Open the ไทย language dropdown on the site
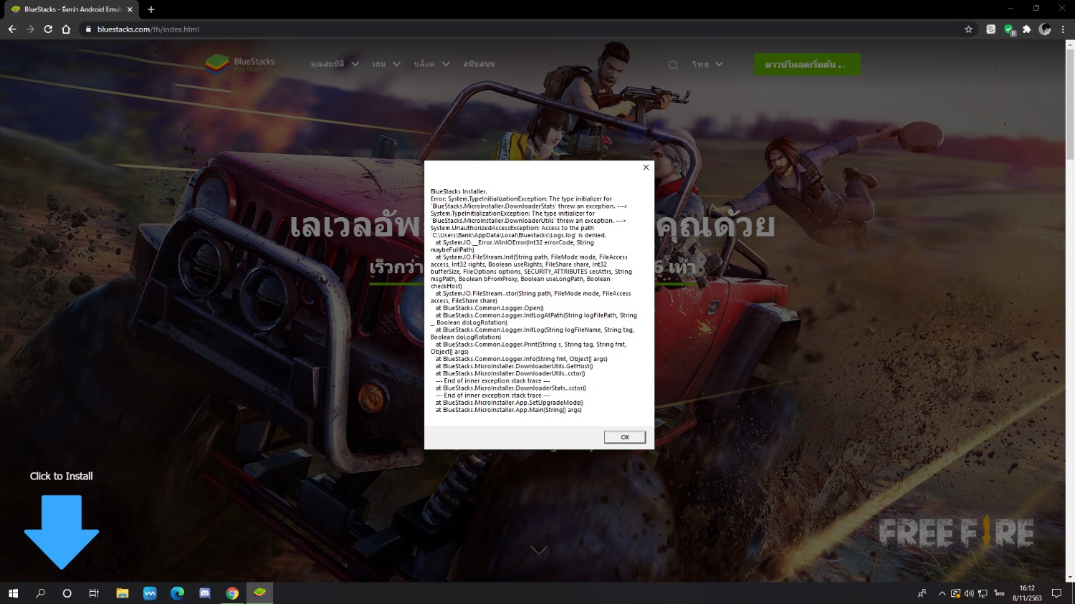 (x=707, y=64)
